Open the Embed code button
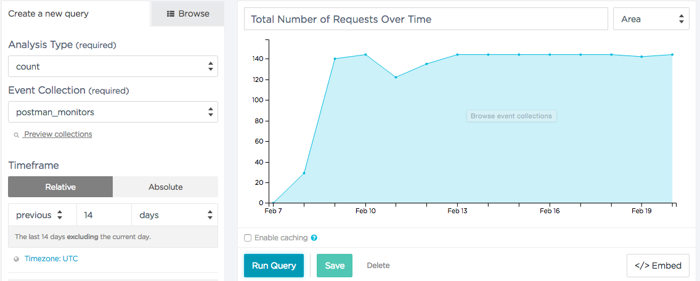 click(657, 266)
